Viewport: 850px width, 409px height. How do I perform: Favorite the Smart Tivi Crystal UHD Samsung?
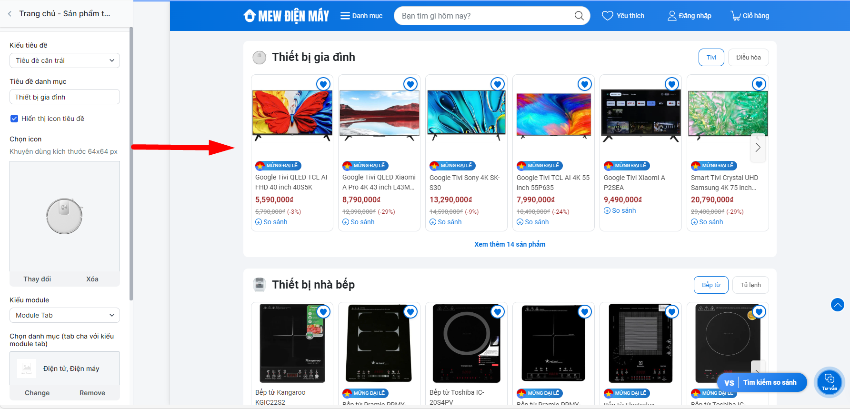pos(759,84)
